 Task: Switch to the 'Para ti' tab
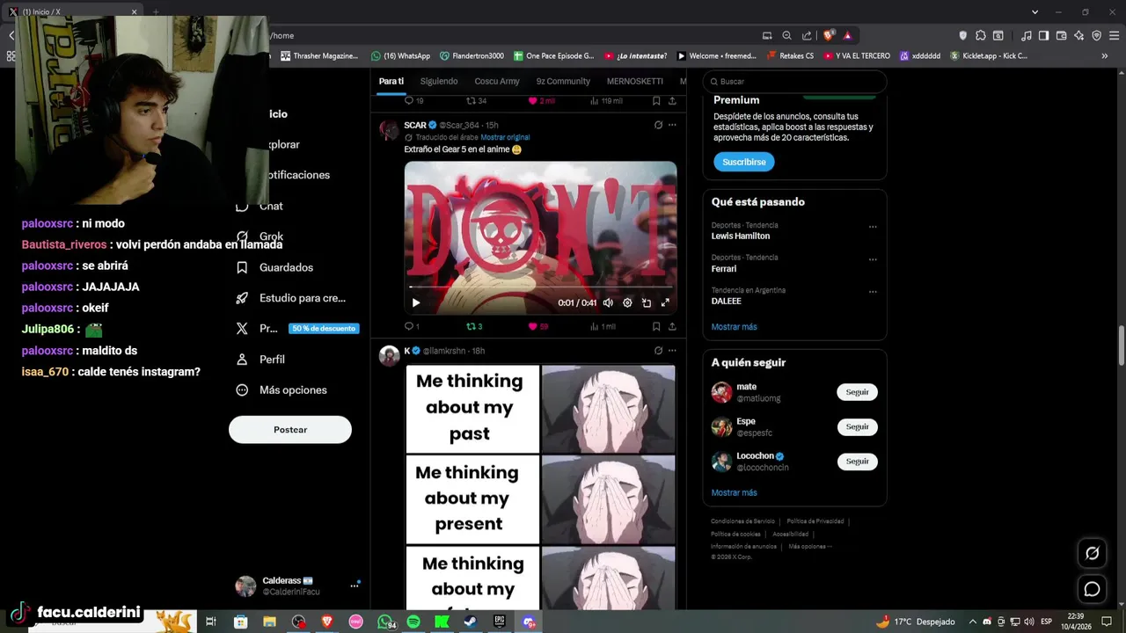(x=391, y=81)
